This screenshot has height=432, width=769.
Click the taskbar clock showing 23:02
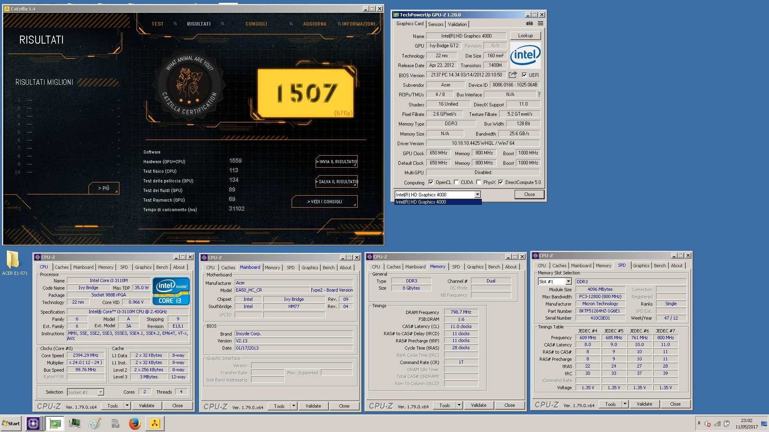click(746, 424)
